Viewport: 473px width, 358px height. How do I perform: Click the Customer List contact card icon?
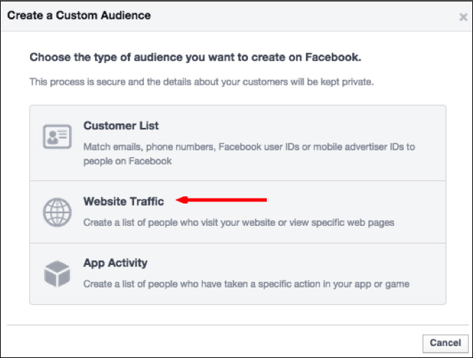tap(57, 137)
